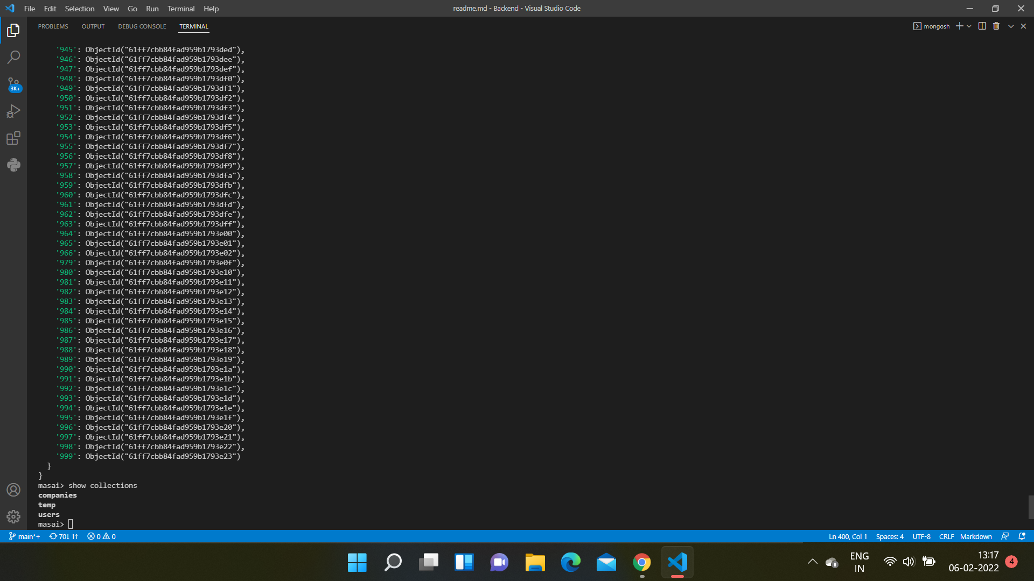Image resolution: width=1034 pixels, height=581 pixels.
Task: Kill the terminal using the trash icon
Action: pyautogui.click(x=996, y=26)
